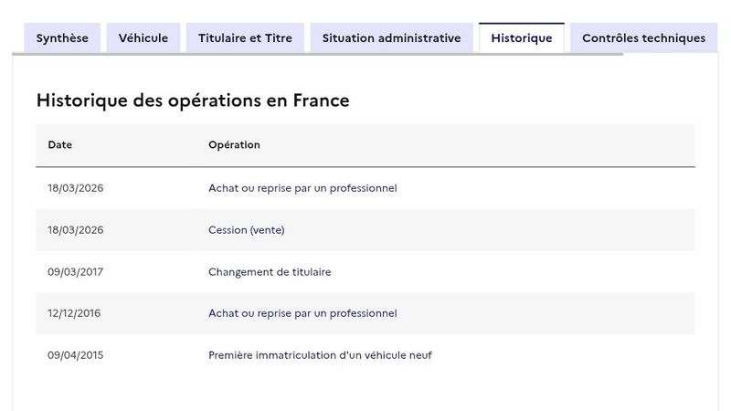
Task: Click the date 12/12/2016
Action: [74, 313]
